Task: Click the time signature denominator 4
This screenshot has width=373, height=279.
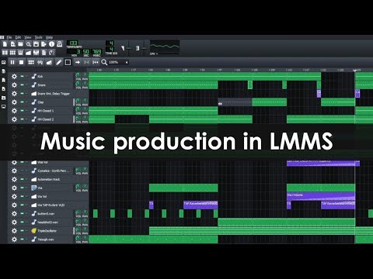Action: [x=111, y=49]
